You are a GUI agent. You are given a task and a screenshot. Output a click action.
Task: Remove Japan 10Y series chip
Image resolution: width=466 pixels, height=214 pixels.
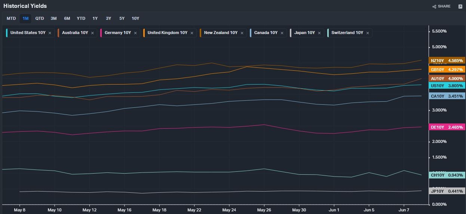coord(319,33)
